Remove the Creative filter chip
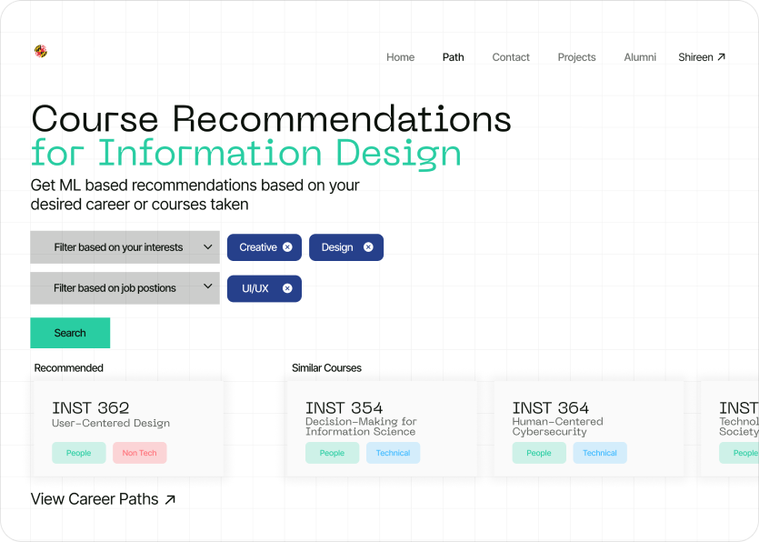This screenshot has width=759, height=542. click(x=287, y=247)
